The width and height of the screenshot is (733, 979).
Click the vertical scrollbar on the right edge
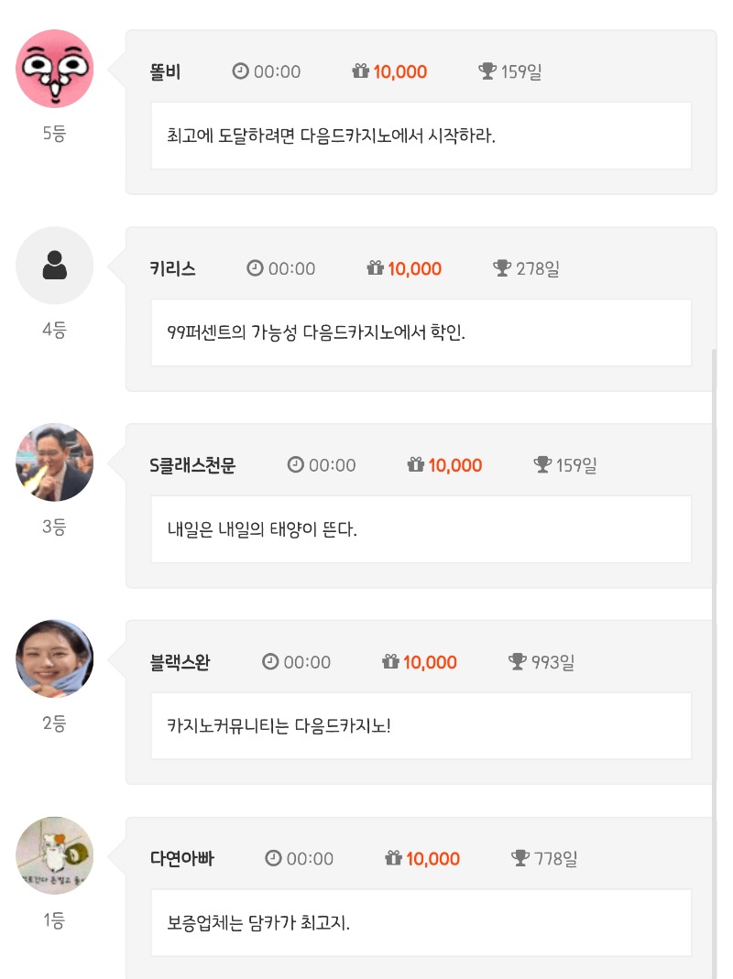(715, 662)
